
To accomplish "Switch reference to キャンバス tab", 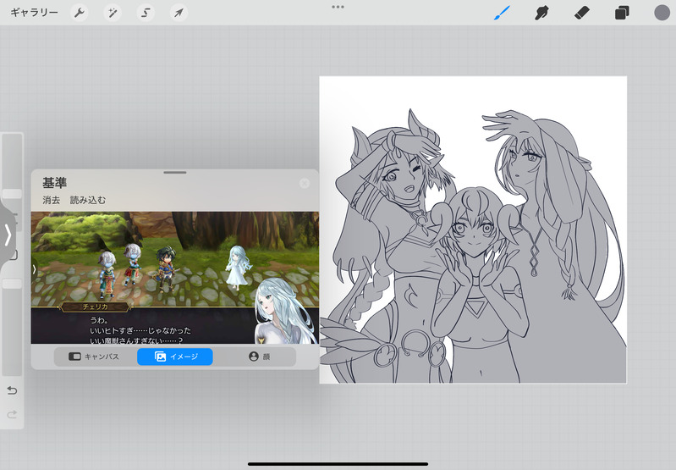I will coord(95,357).
